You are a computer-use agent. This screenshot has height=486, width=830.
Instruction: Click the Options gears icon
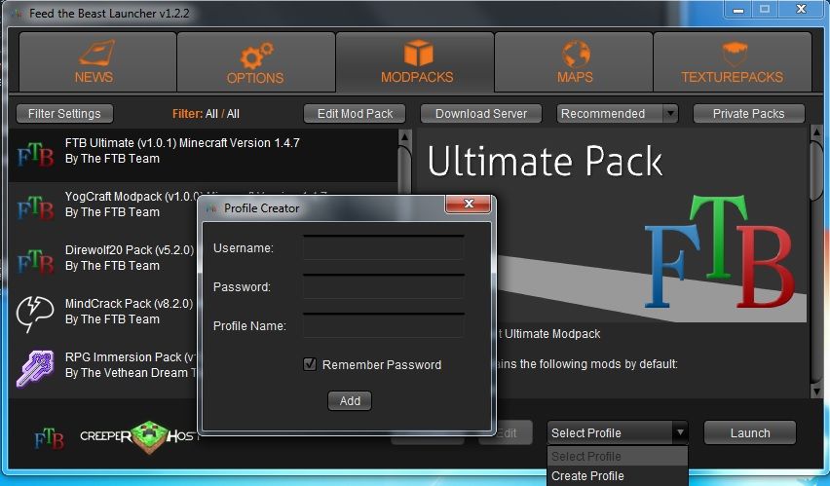pyautogui.click(x=256, y=55)
